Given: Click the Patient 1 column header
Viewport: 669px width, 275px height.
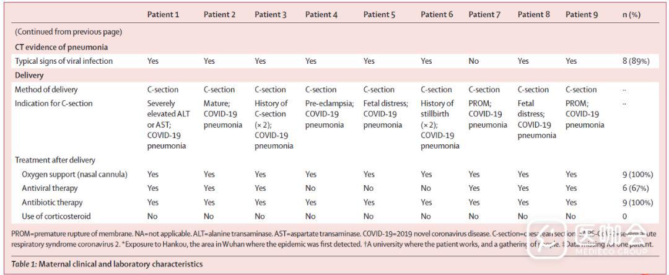Looking at the screenshot, I should (163, 14).
